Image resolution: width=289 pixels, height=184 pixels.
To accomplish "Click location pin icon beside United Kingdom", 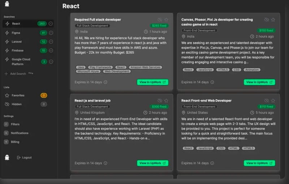I will click(x=77, y=113).
